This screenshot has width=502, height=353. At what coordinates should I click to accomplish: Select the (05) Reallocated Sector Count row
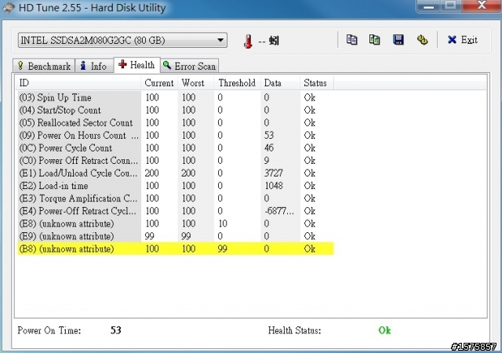pos(176,122)
